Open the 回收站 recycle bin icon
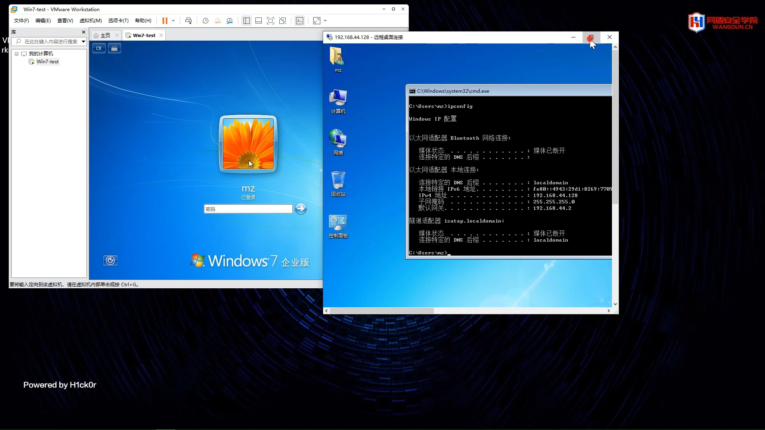 [338, 184]
